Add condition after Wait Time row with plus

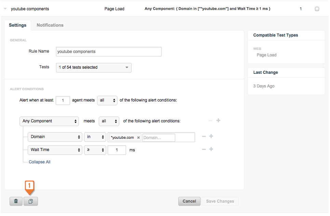point(211,149)
